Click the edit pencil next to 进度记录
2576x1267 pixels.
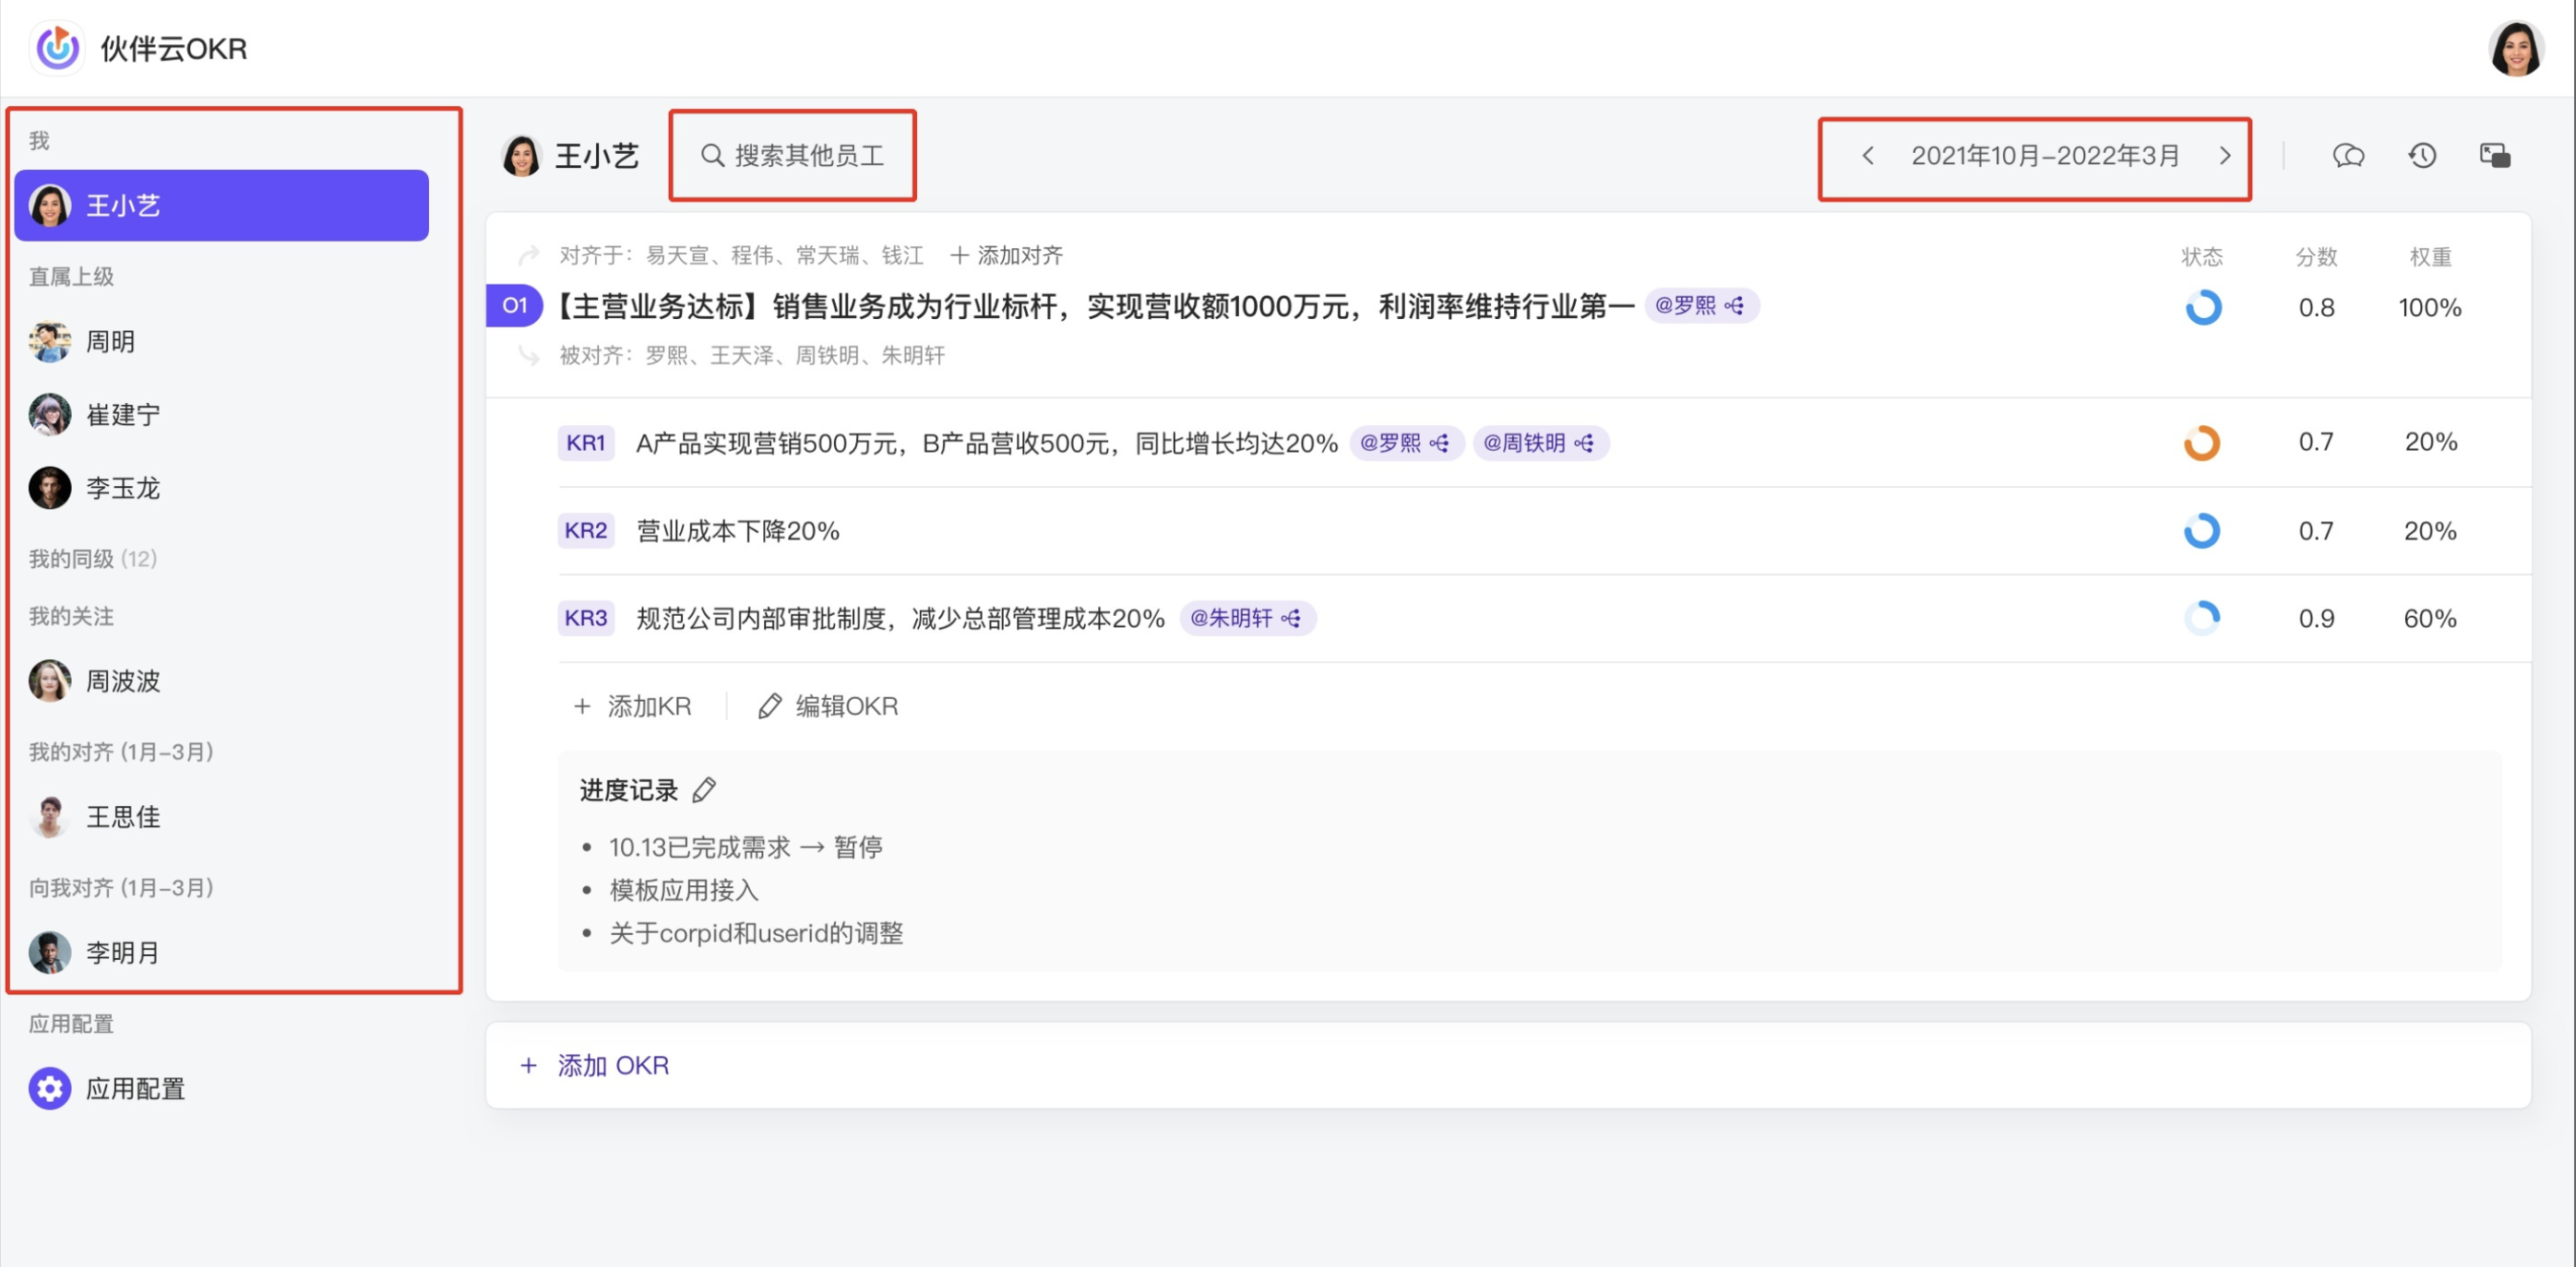pos(704,790)
